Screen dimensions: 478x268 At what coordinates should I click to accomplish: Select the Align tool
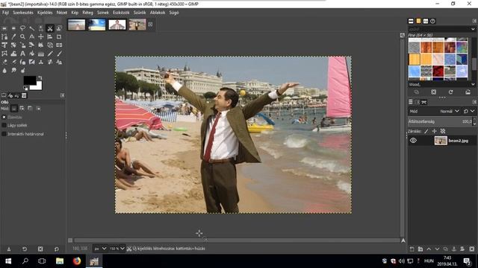[x=50, y=36]
